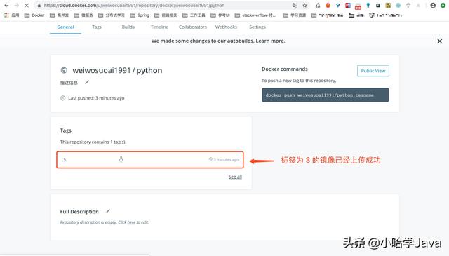449x256 pixels.
Task: Open the Spring bookmarks folder
Action: click(x=140, y=15)
